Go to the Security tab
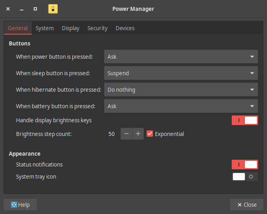267x214 pixels. point(98,28)
